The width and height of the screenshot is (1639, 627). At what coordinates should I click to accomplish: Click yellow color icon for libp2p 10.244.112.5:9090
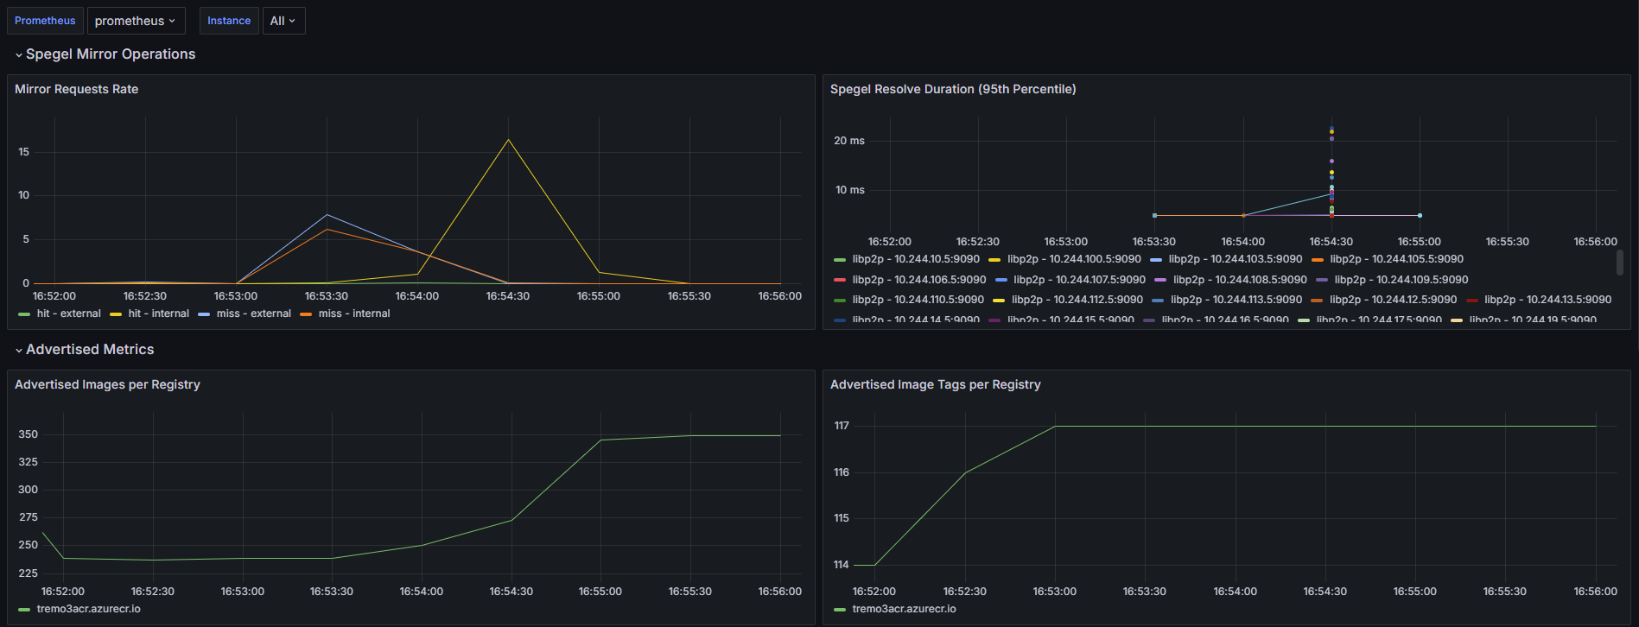tap(999, 301)
